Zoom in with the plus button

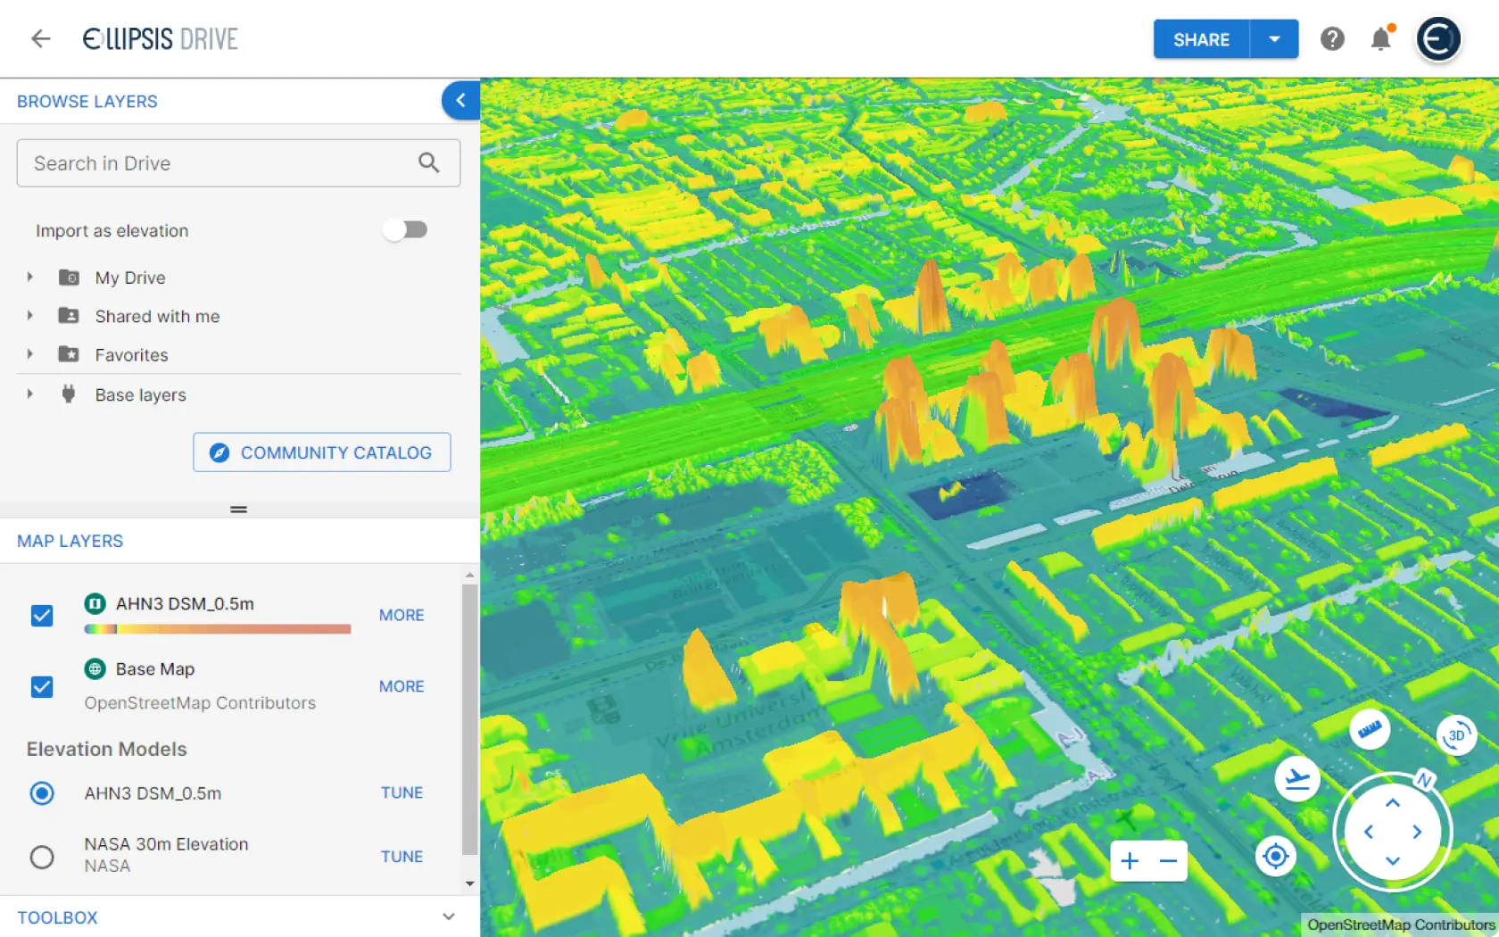click(1130, 861)
